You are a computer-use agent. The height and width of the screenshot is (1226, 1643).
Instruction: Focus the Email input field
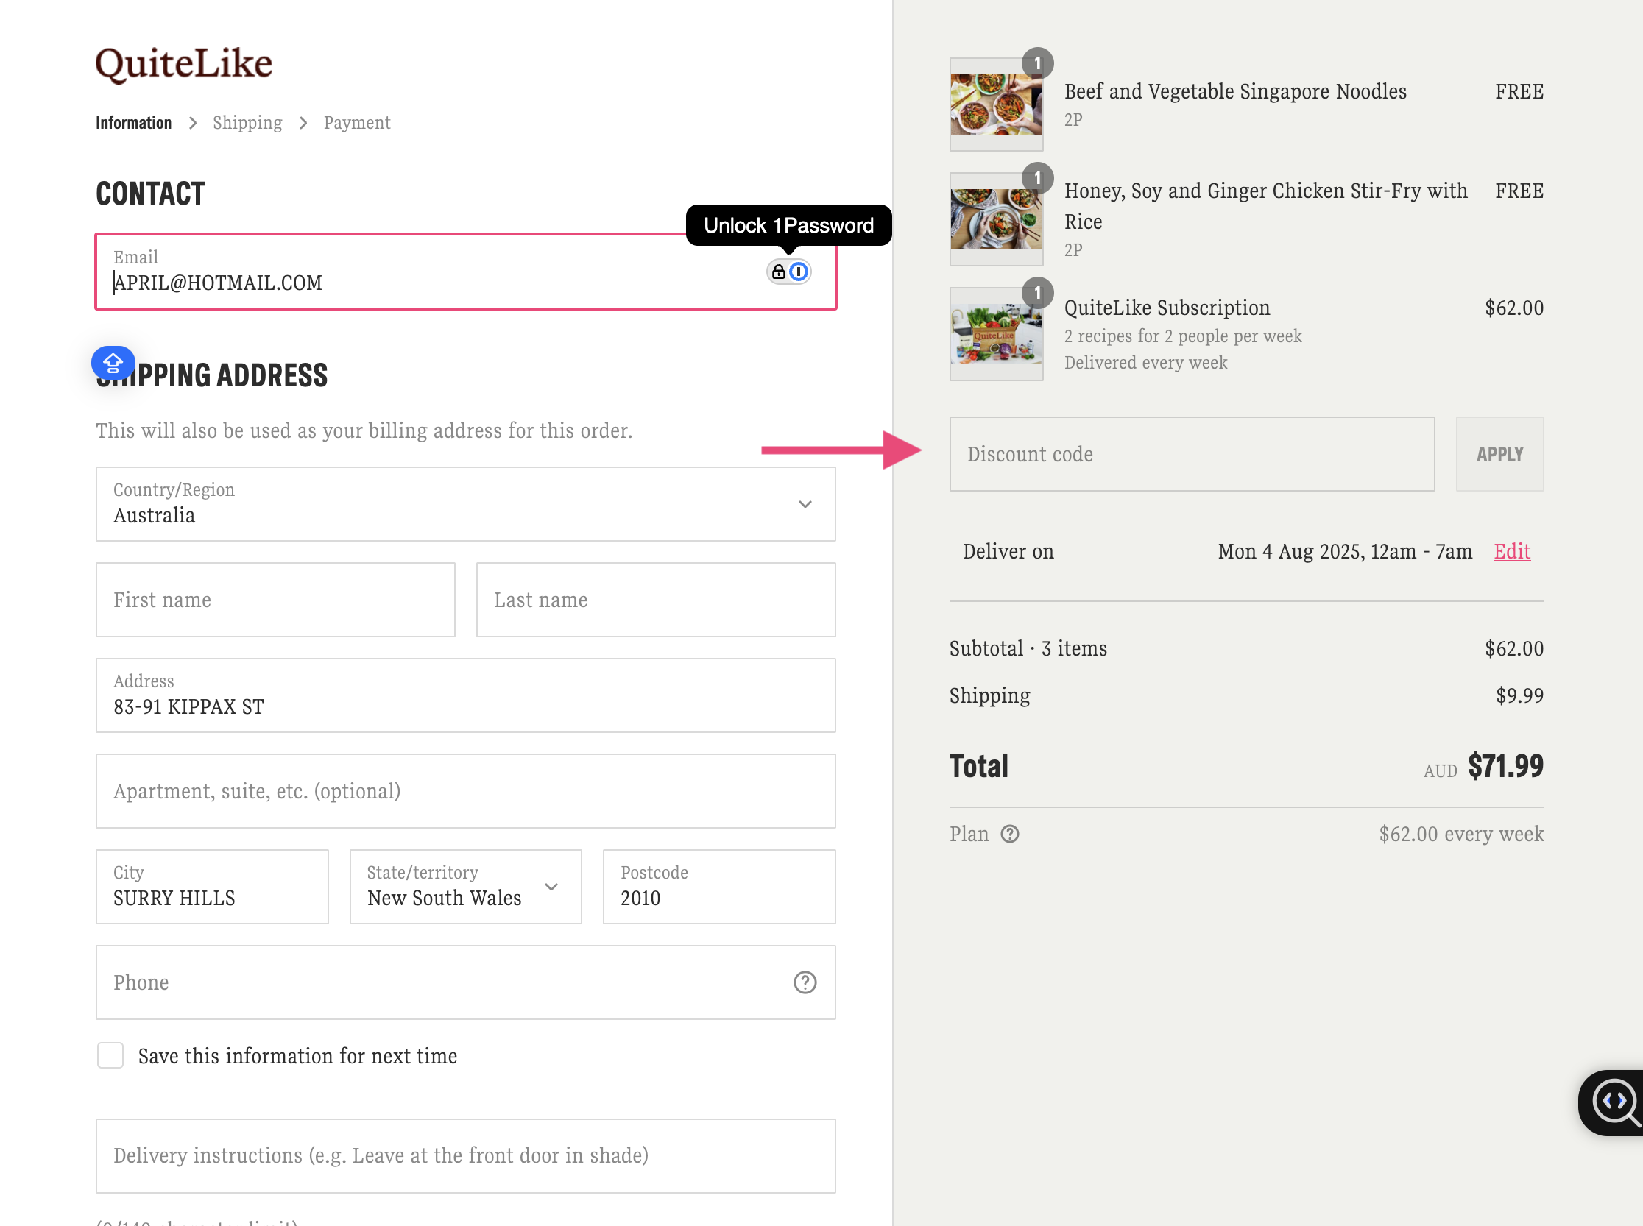coord(465,272)
